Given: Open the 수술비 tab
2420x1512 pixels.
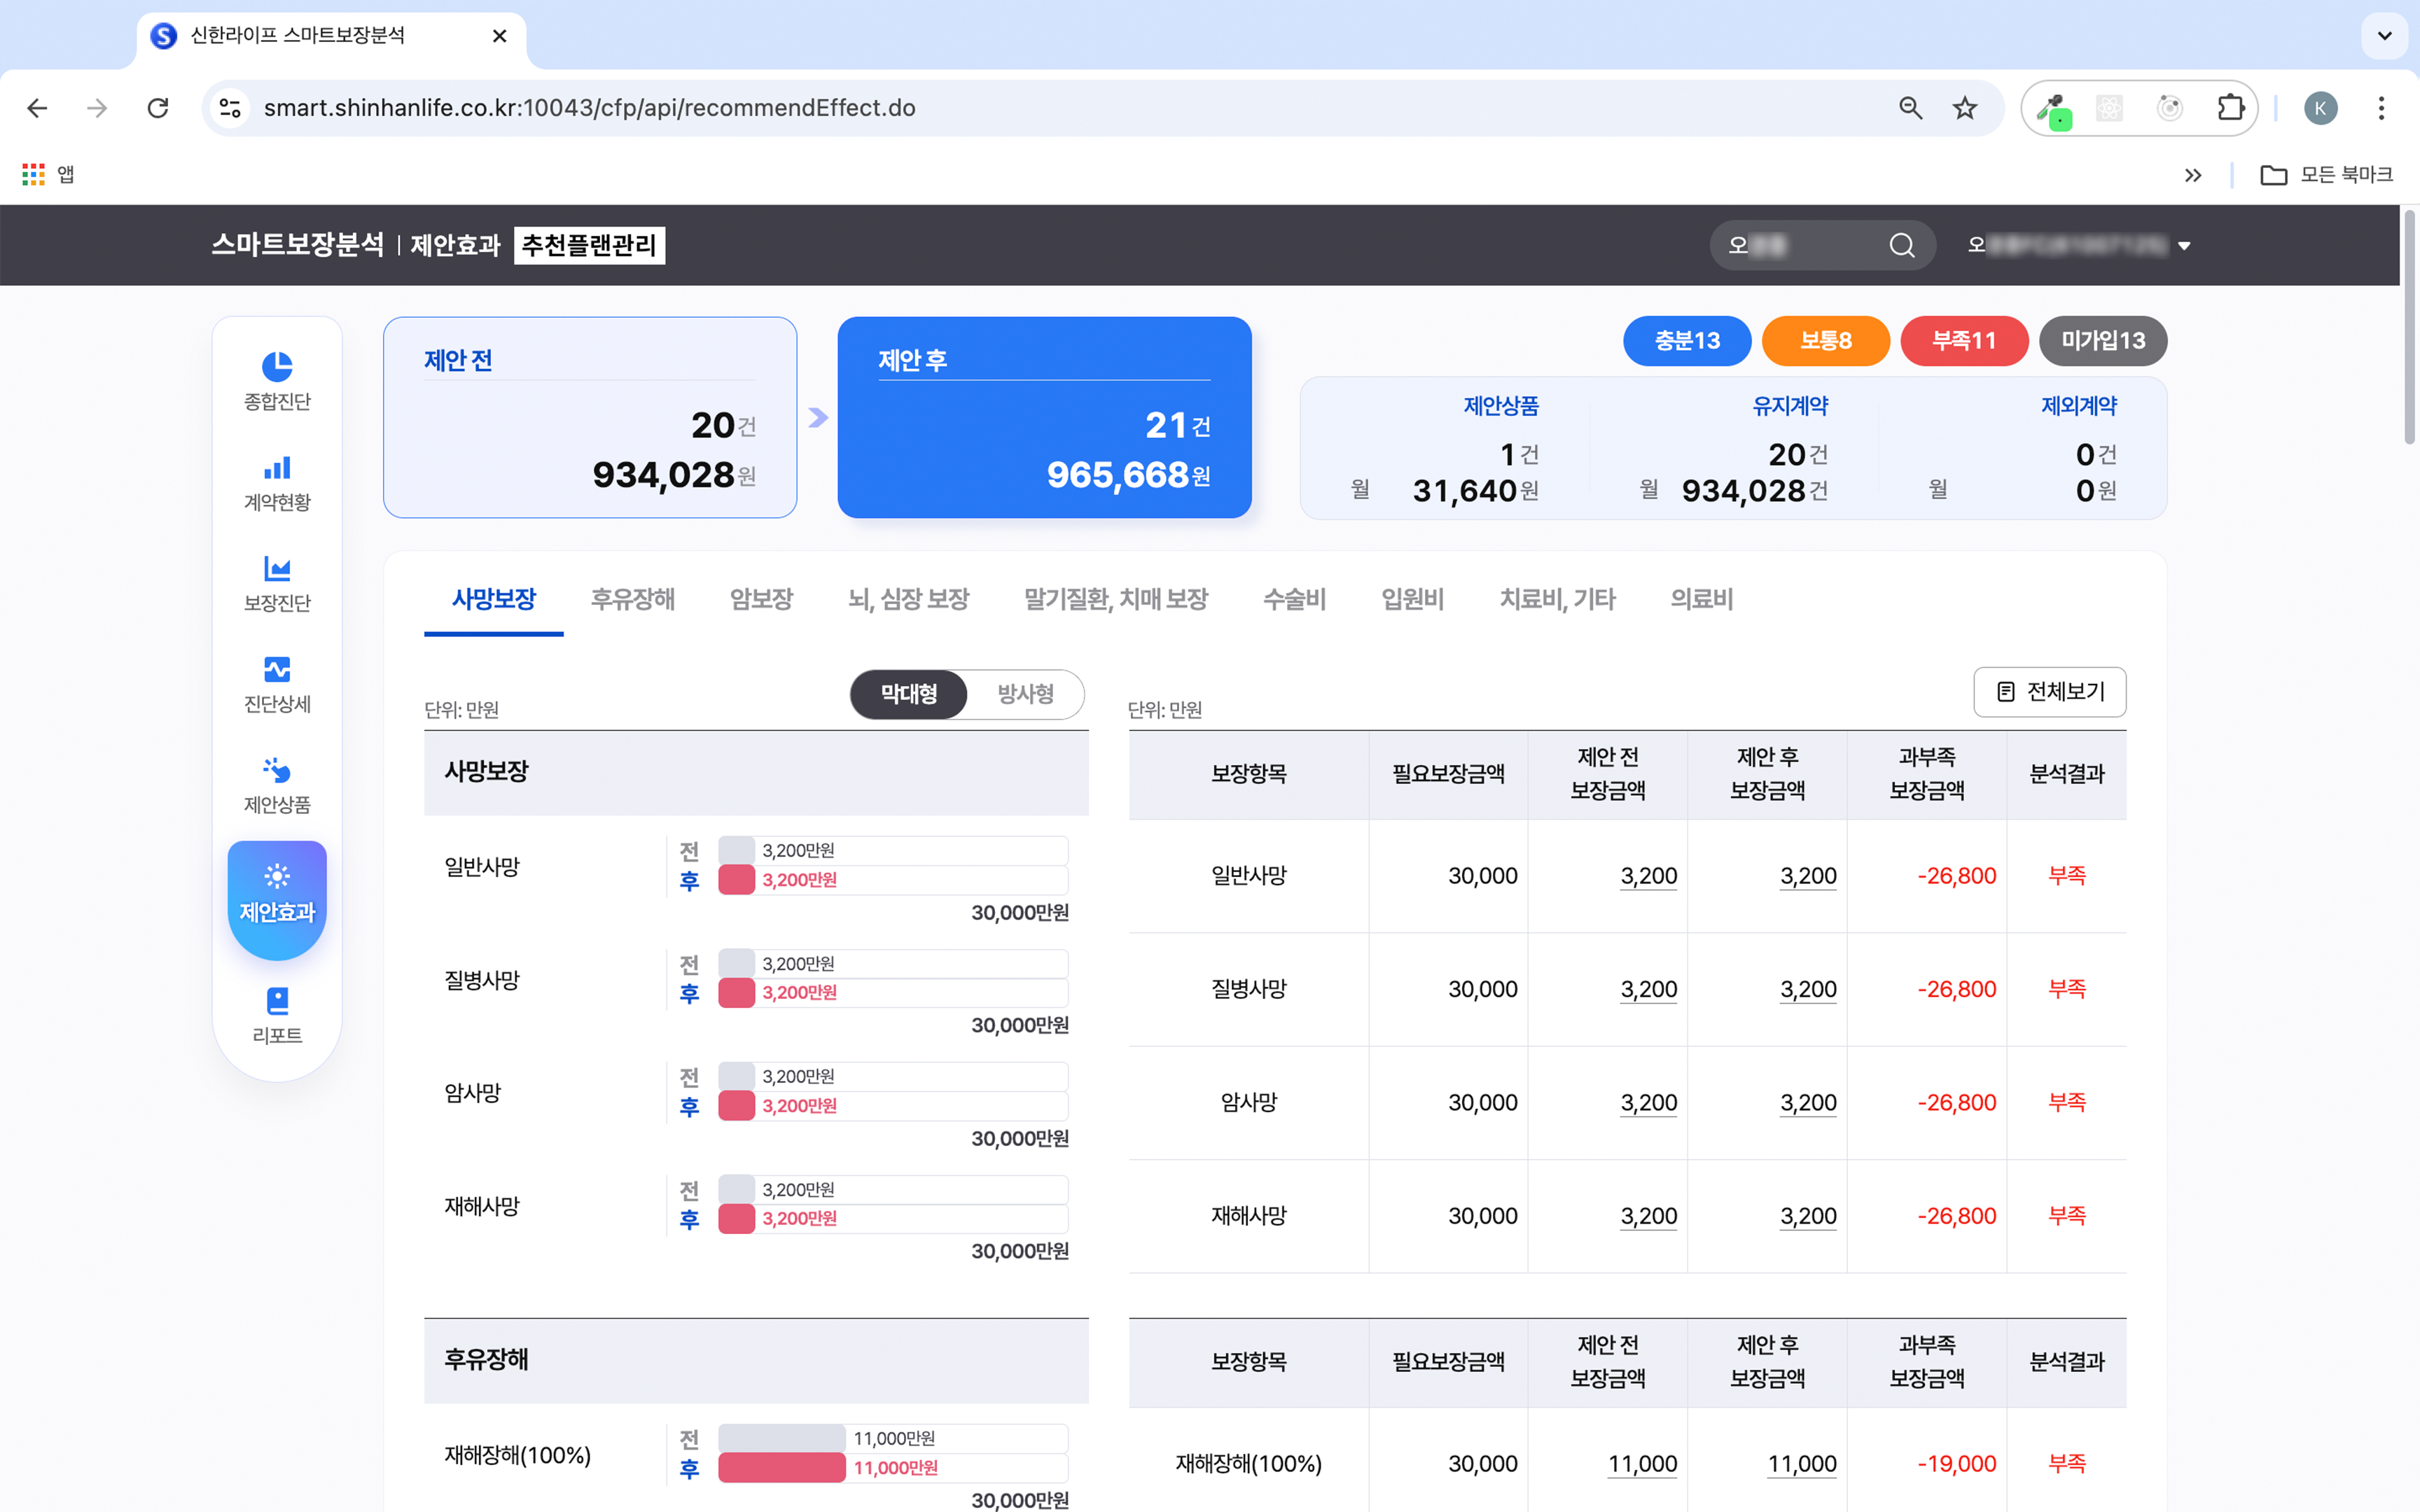Looking at the screenshot, I should (x=1294, y=599).
